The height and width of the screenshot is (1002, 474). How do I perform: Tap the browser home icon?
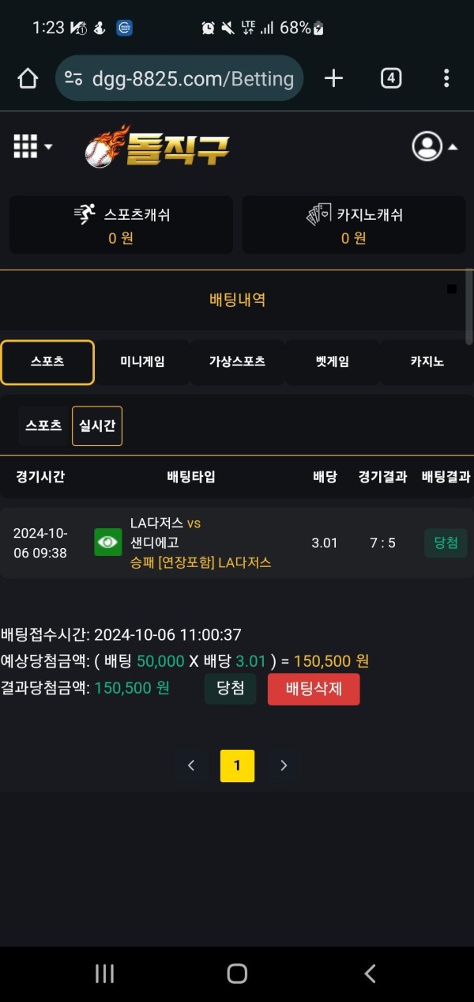[x=28, y=78]
